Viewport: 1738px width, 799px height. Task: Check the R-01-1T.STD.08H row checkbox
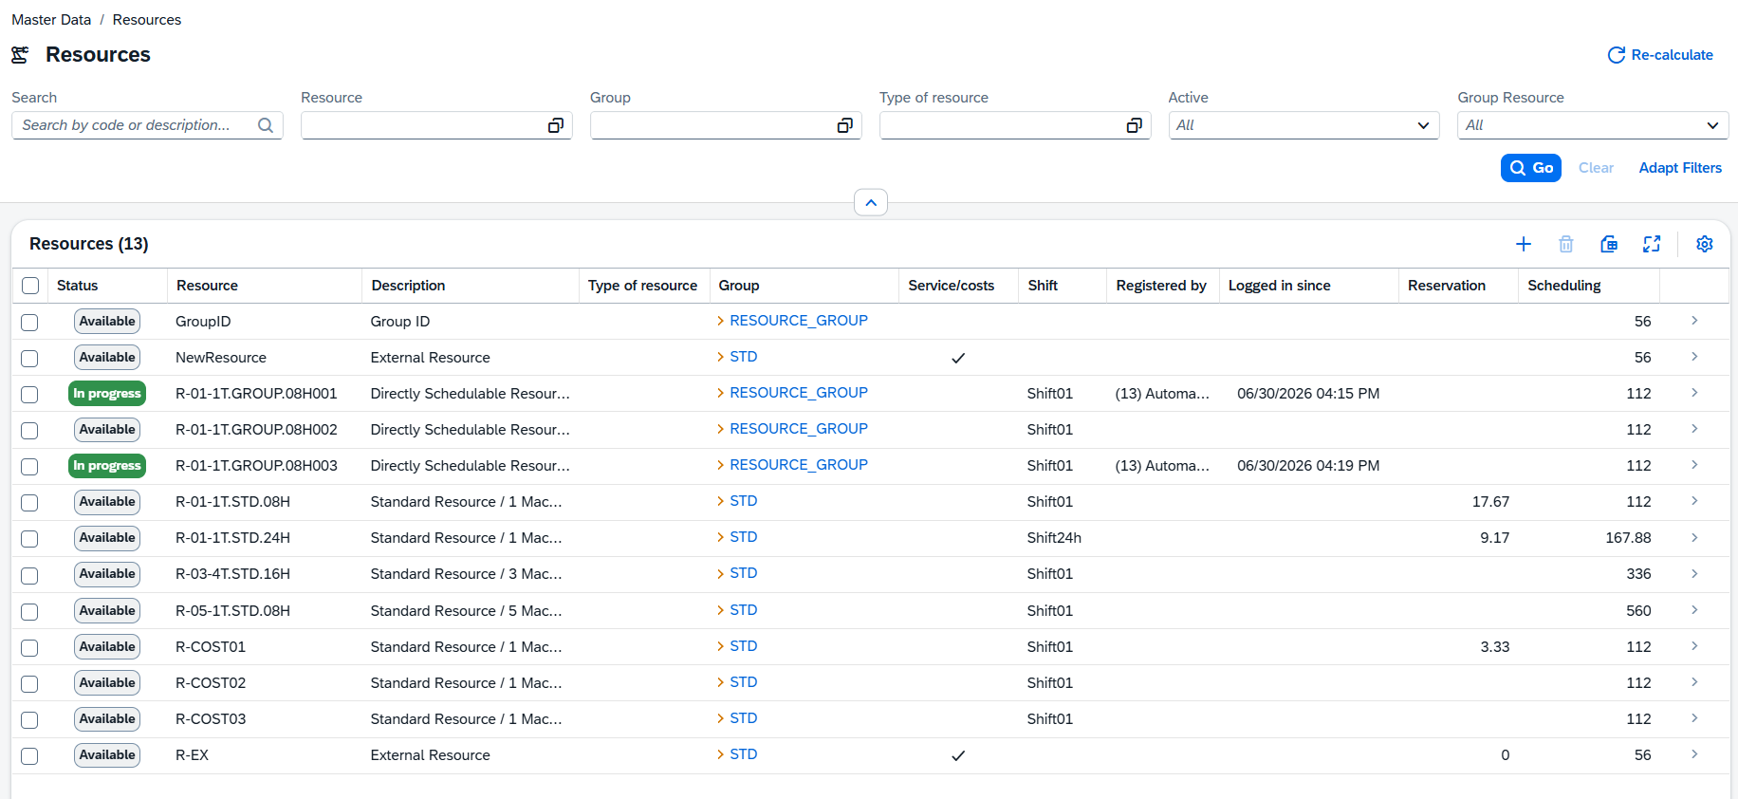click(30, 503)
